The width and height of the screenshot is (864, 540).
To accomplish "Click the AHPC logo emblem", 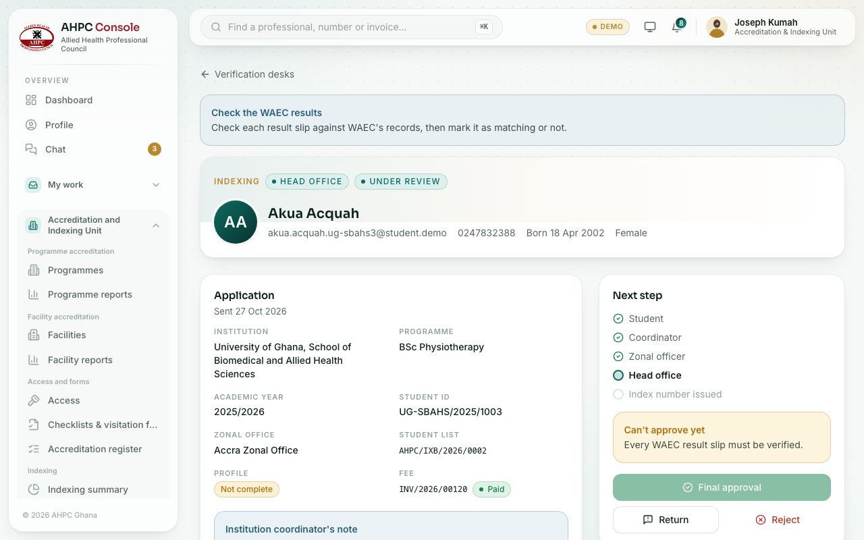I will (36, 37).
